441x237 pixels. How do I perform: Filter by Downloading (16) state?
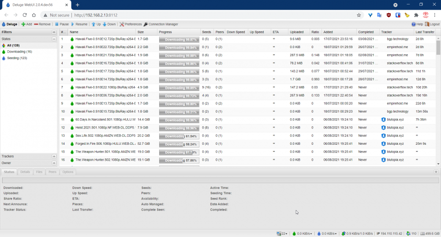point(19,52)
